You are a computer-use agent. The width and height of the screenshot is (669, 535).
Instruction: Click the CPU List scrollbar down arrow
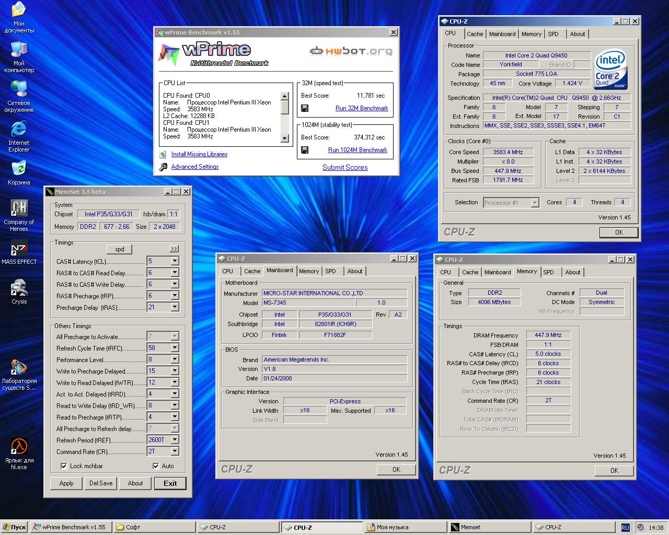click(285, 138)
